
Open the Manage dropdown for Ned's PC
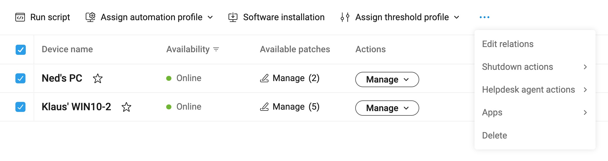point(387,79)
